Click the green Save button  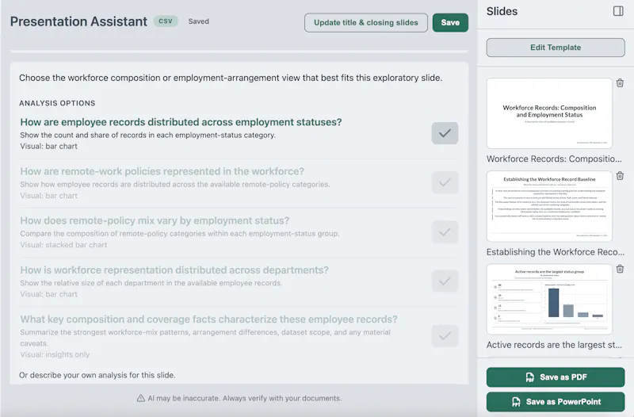(x=450, y=23)
